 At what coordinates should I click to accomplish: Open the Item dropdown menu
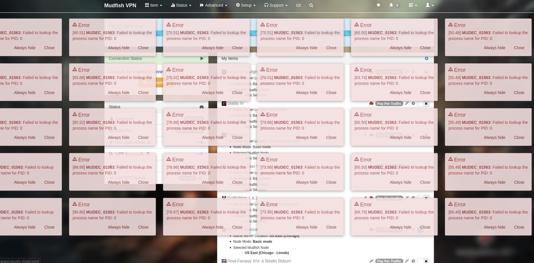pyautogui.click(x=154, y=5)
